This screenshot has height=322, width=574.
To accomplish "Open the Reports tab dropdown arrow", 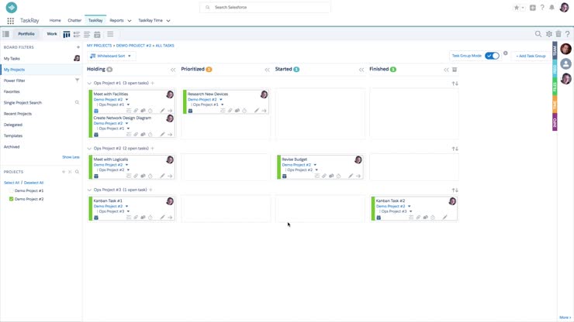I will [x=130, y=21].
